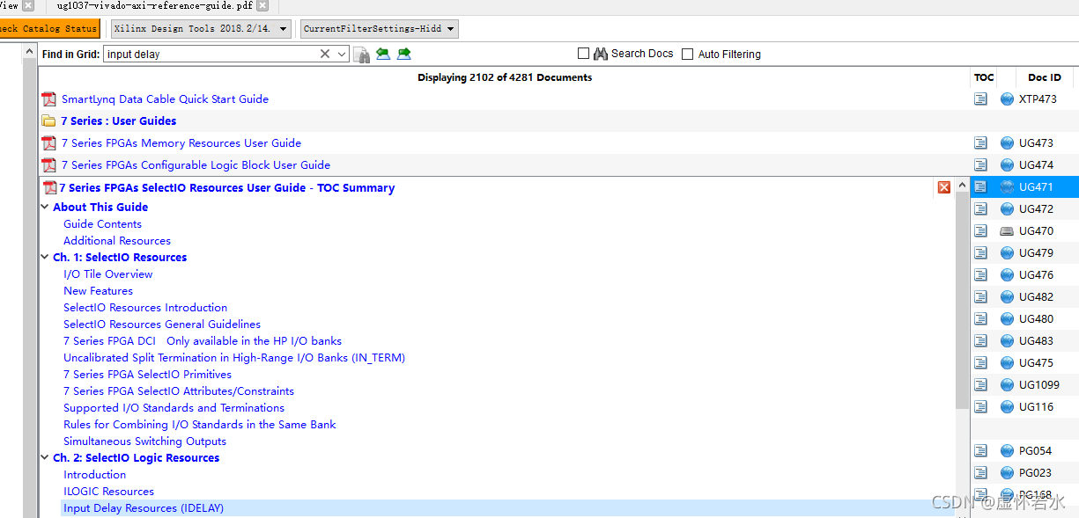This screenshot has height=518, width=1079.
Task: Open New Features TOC entry
Action: coord(98,291)
